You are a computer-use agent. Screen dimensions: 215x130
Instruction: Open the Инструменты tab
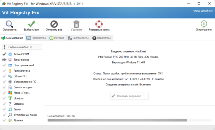pos(79,38)
